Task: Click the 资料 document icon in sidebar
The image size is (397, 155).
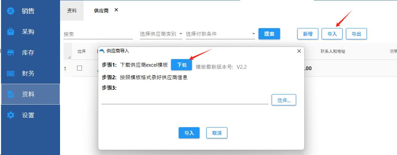Action: pos(11,95)
